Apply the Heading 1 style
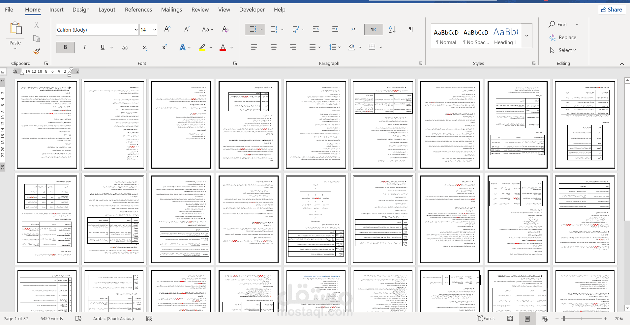Screen dimensions: 630x325 coord(505,36)
